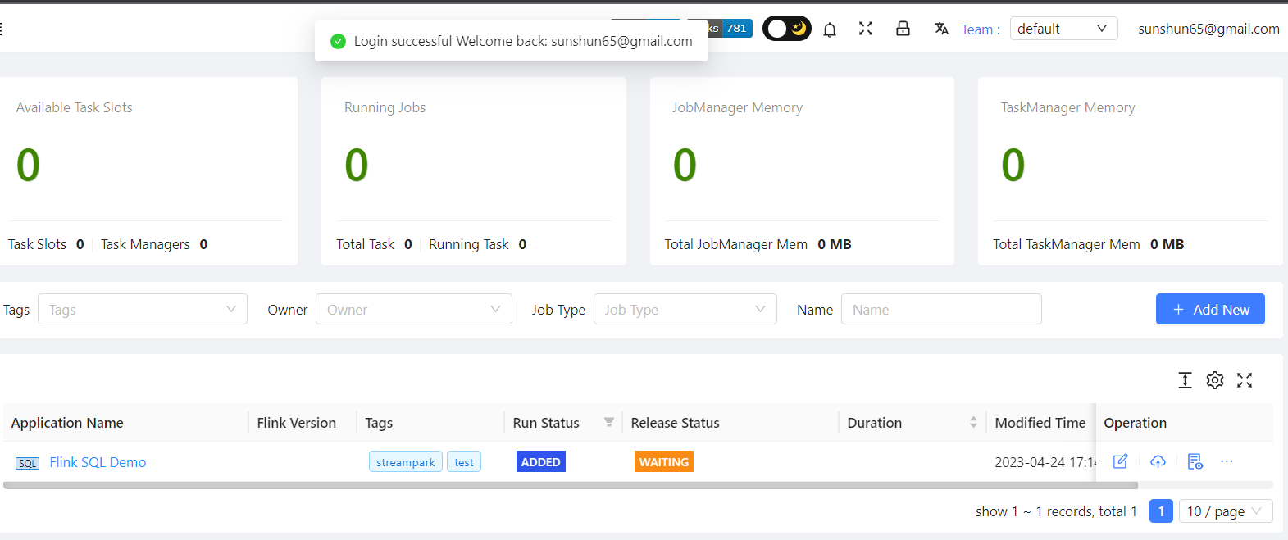Click the table fullscreen icon
Image resolution: width=1288 pixels, height=540 pixels.
1245,380
